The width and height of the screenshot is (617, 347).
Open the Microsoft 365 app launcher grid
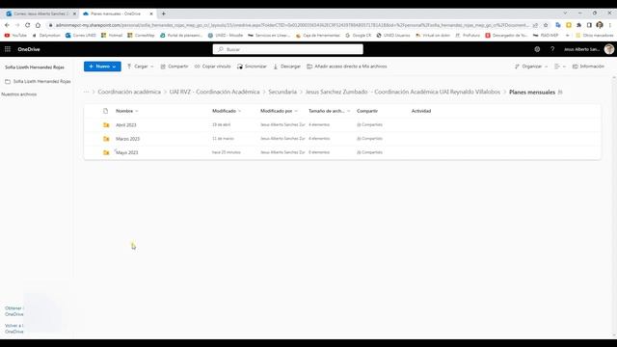(8, 49)
